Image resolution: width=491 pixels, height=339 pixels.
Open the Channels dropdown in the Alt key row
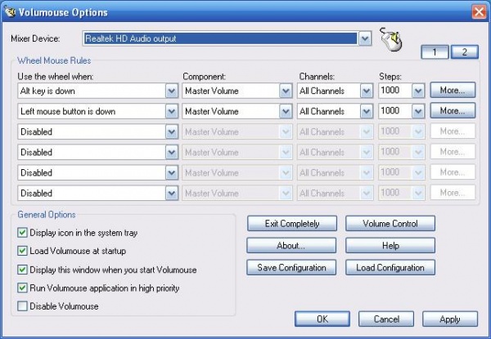[x=367, y=91]
